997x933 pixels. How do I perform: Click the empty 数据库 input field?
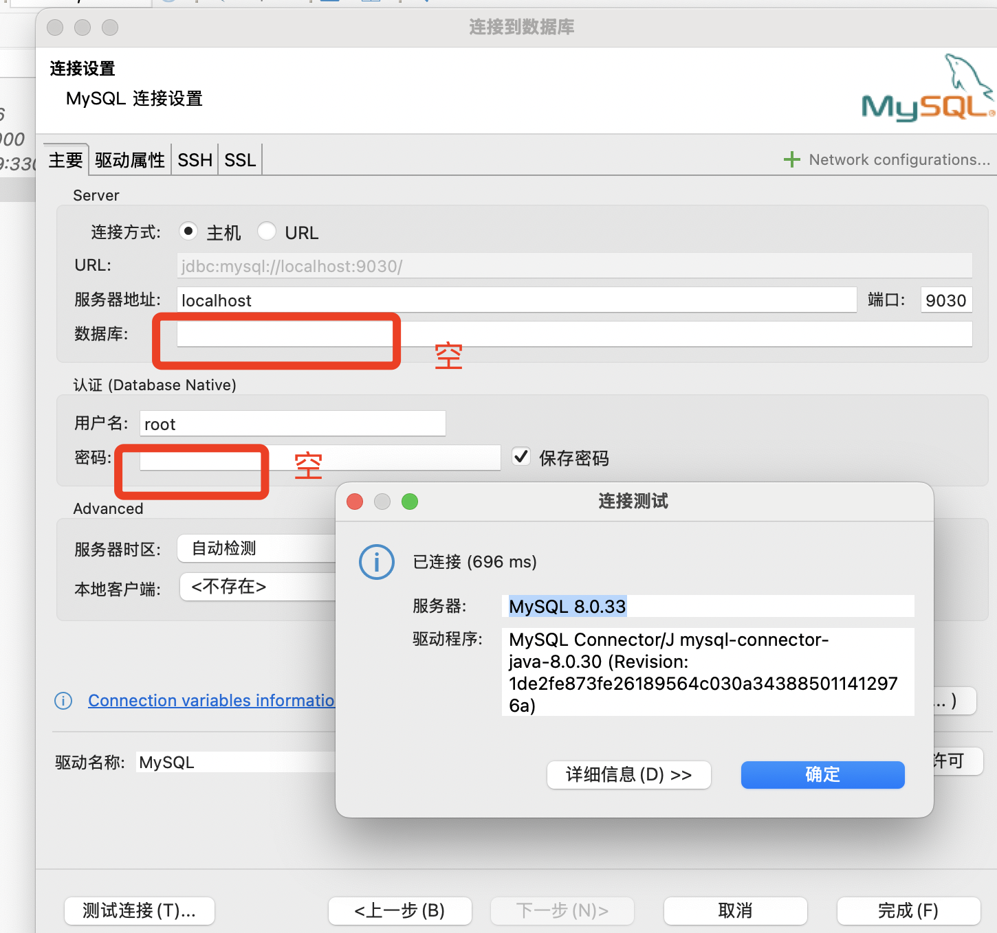[574, 334]
